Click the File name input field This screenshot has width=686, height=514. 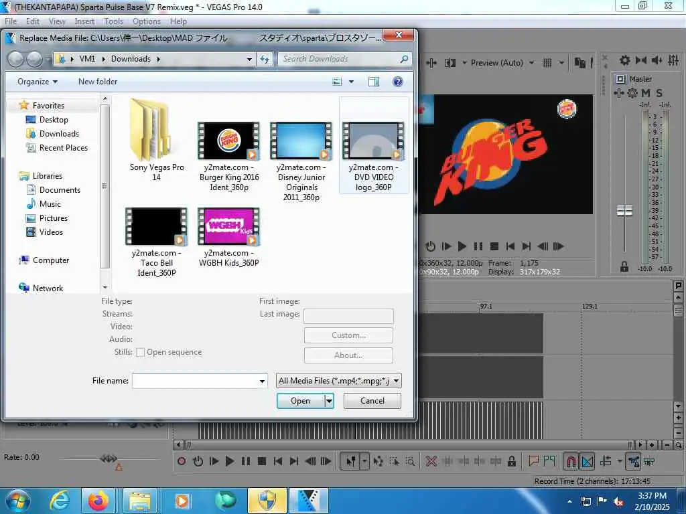[x=200, y=381]
